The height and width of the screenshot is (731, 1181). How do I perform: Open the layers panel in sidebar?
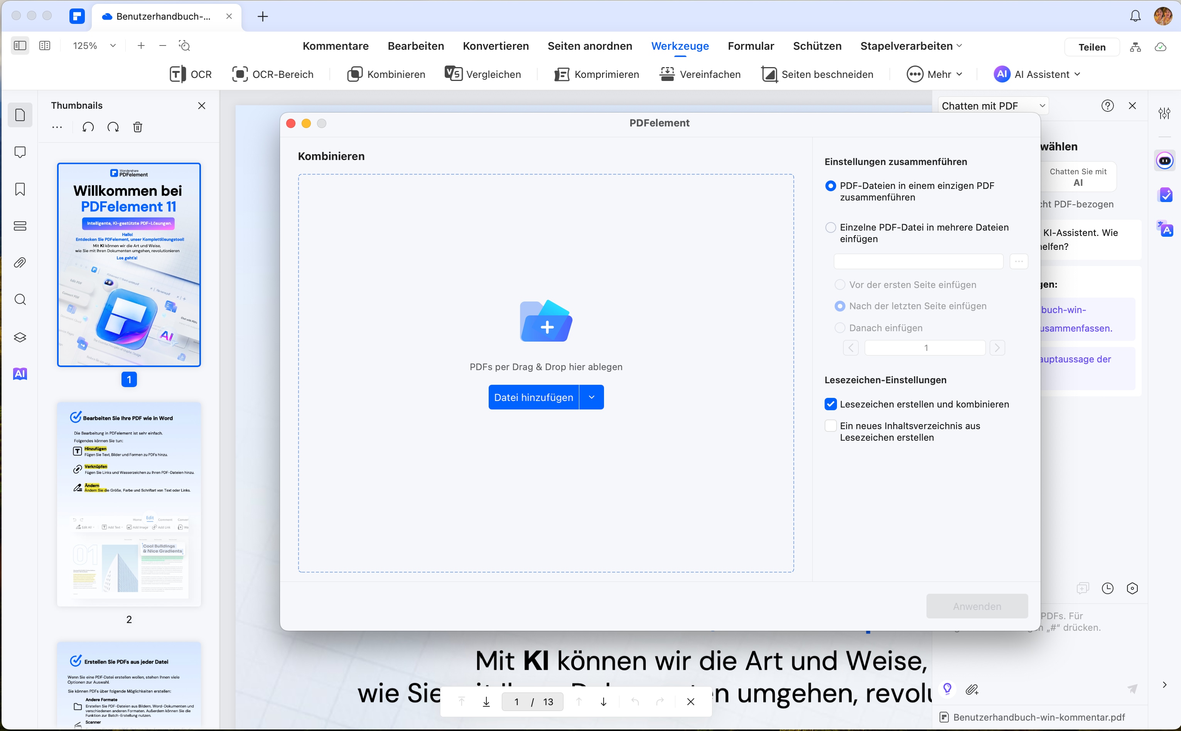pyautogui.click(x=20, y=337)
